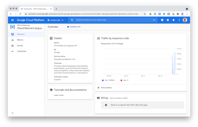
Task: Open the Learn more documentation link
Action: click(x=59, y=95)
